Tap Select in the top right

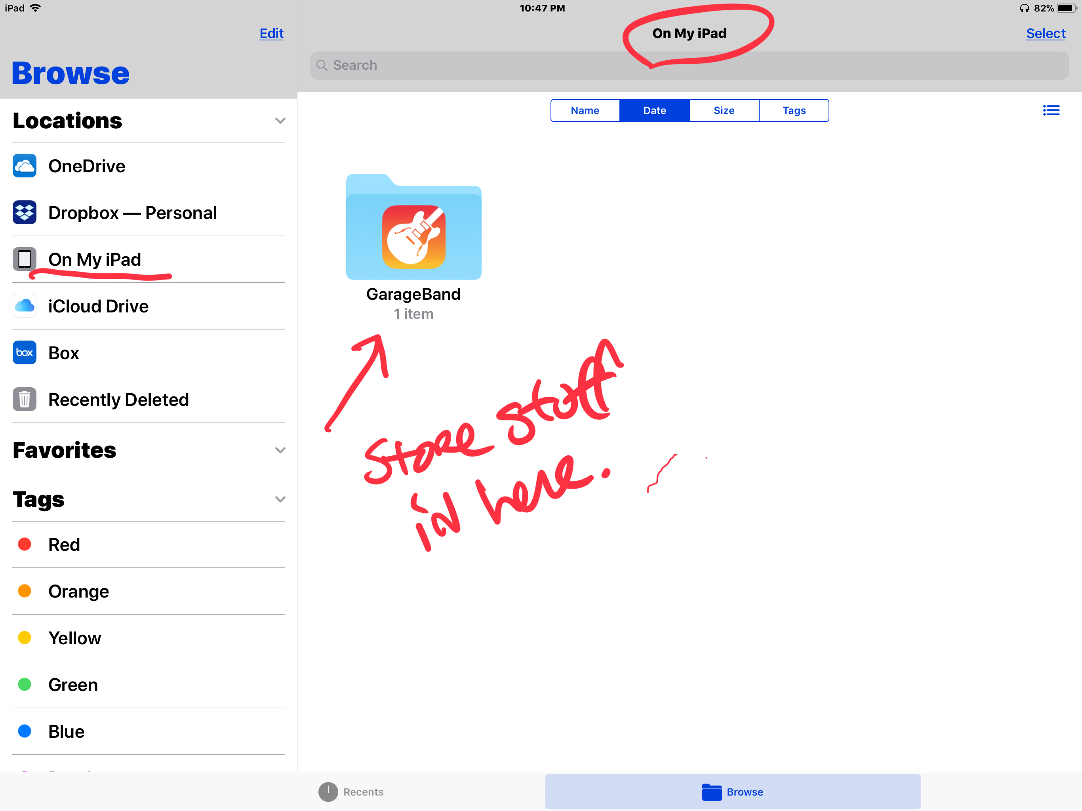(1045, 33)
